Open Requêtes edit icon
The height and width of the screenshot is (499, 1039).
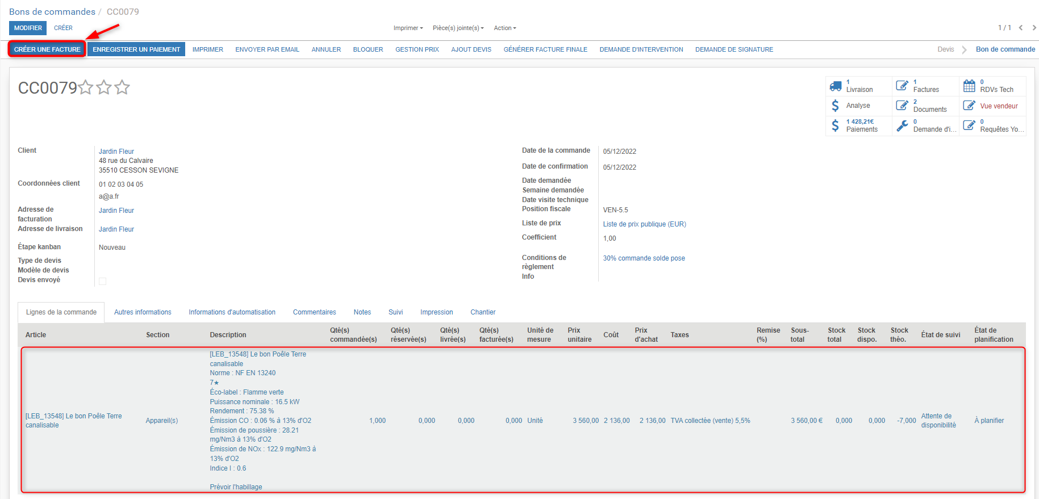[x=969, y=125]
